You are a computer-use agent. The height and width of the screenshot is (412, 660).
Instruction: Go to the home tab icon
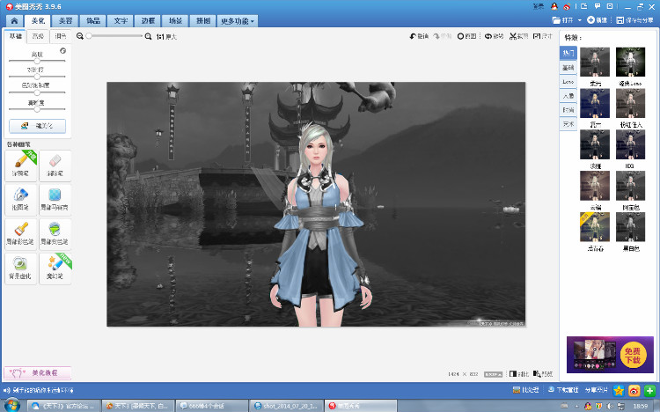(x=14, y=20)
